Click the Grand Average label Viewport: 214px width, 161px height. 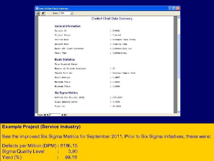62,78
